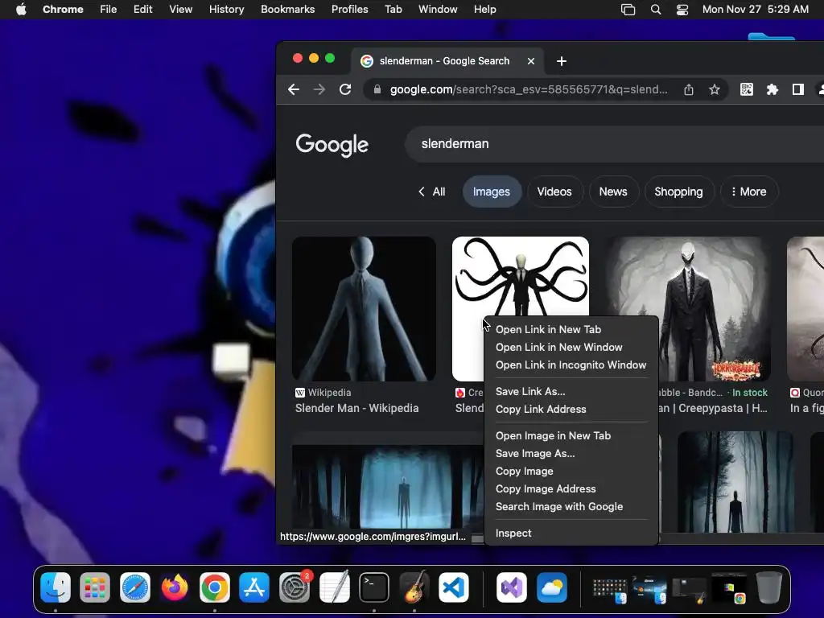Open the Apple menu
Image resolution: width=824 pixels, height=618 pixels.
click(x=21, y=10)
